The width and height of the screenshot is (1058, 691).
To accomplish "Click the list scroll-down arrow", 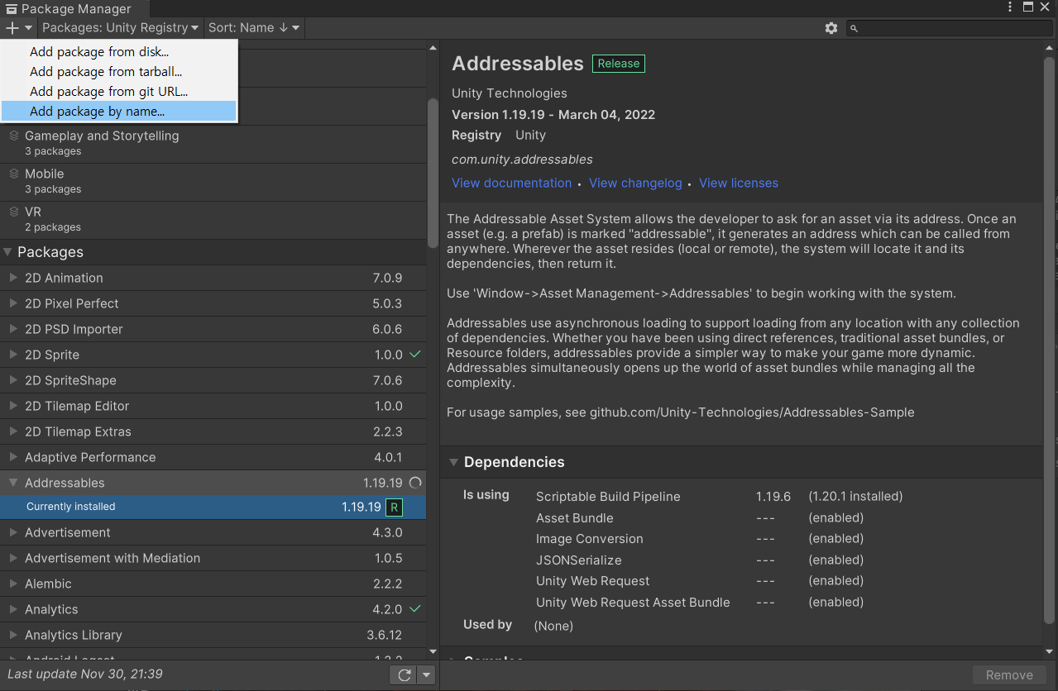I will pos(433,653).
